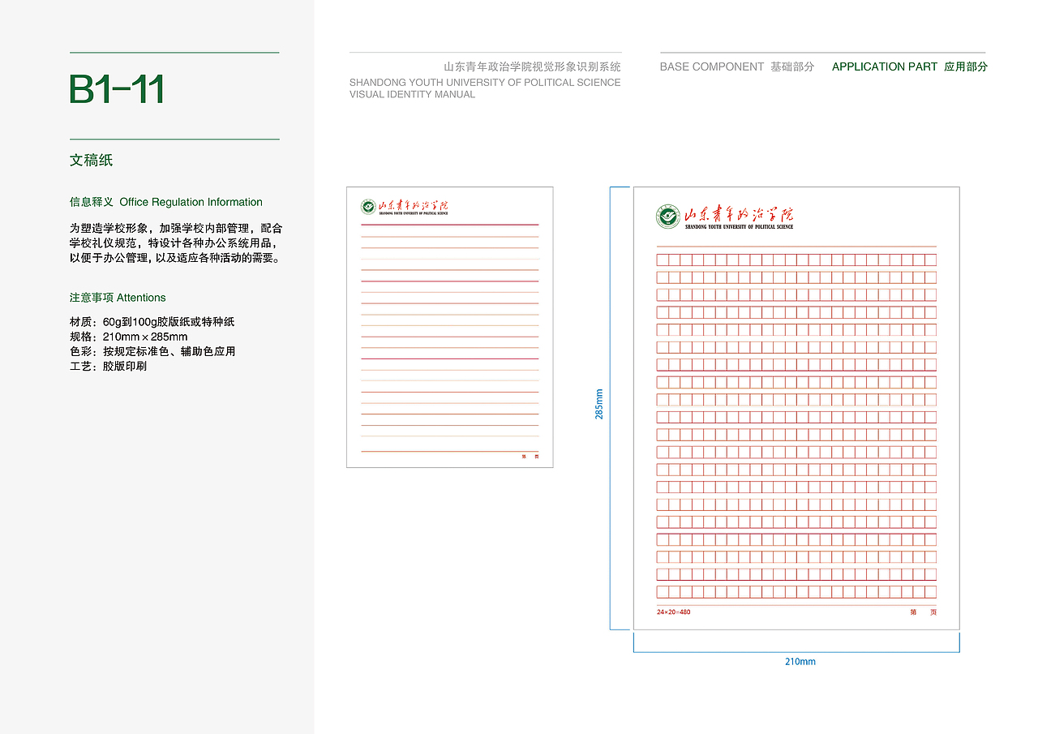The height and width of the screenshot is (734, 1038).
Task: Click the 工艺：胶版印刷 line
Action: pyautogui.click(x=108, y=366)
